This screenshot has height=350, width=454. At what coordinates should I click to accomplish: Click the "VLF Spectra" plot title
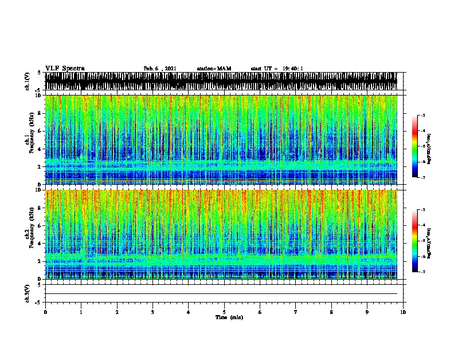point(65,69)
